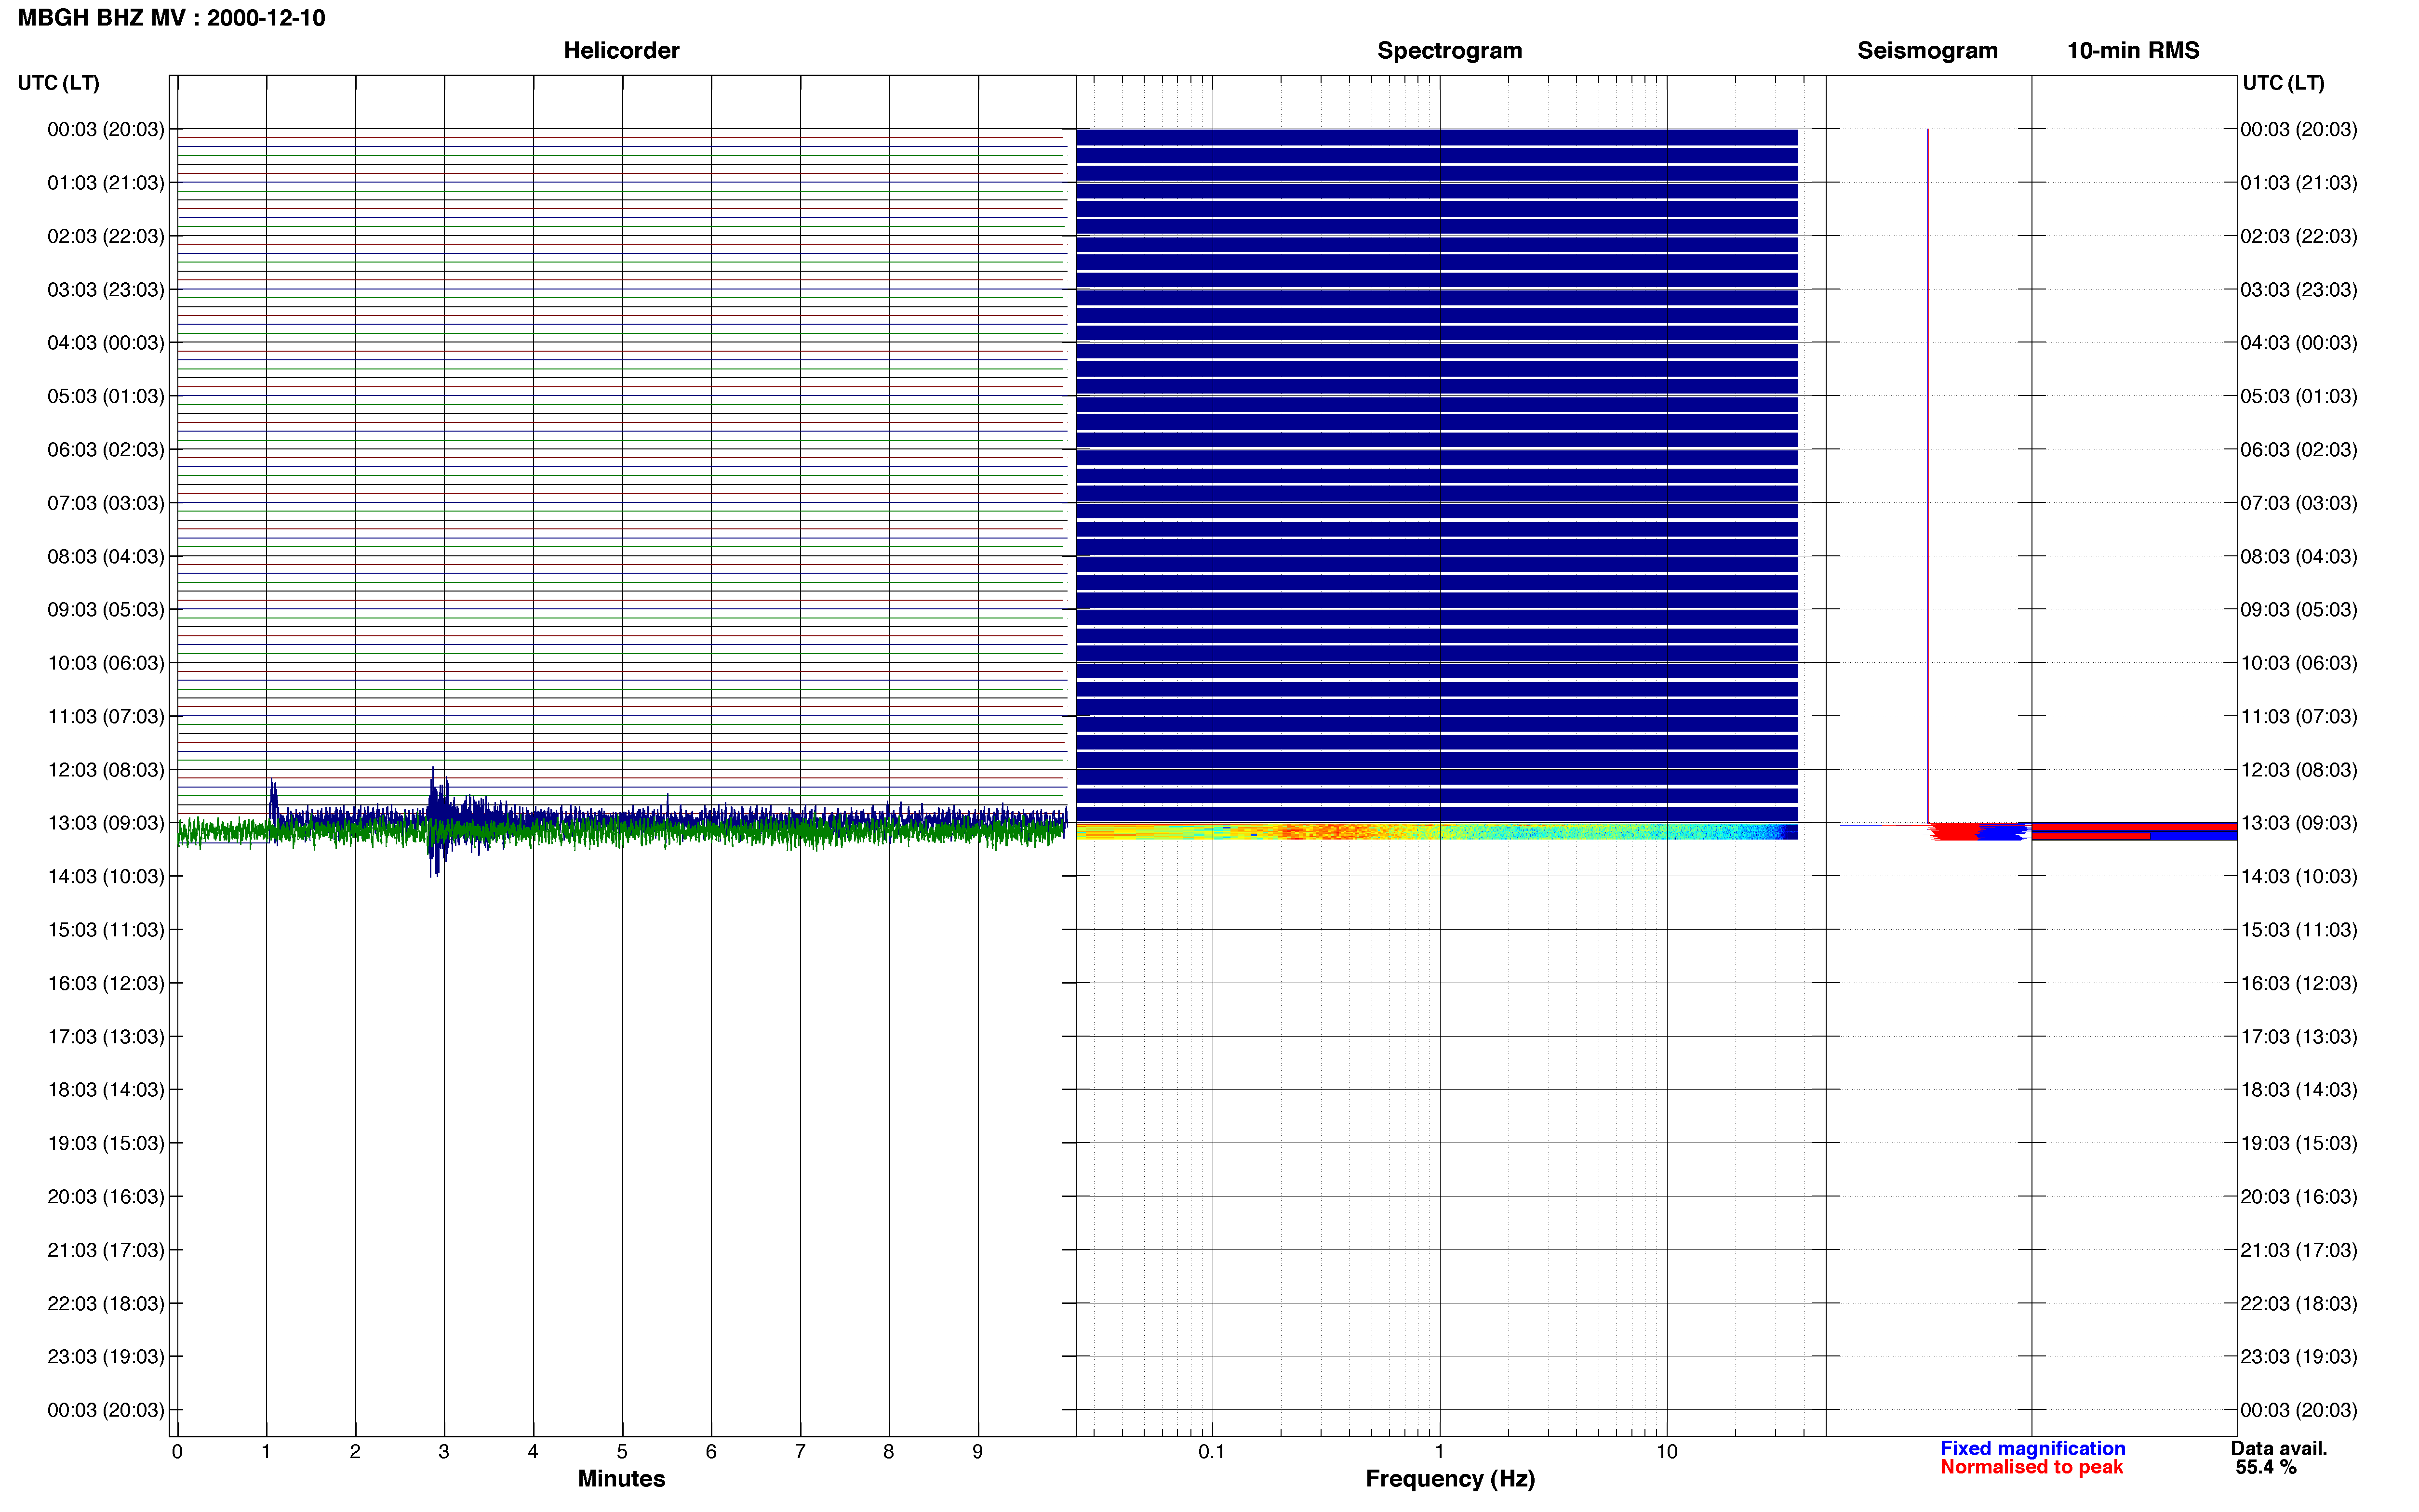Click the vertical blue line in the Seismogram panel
This screenshot has width=2419, height=1512.
(1928, 476)
